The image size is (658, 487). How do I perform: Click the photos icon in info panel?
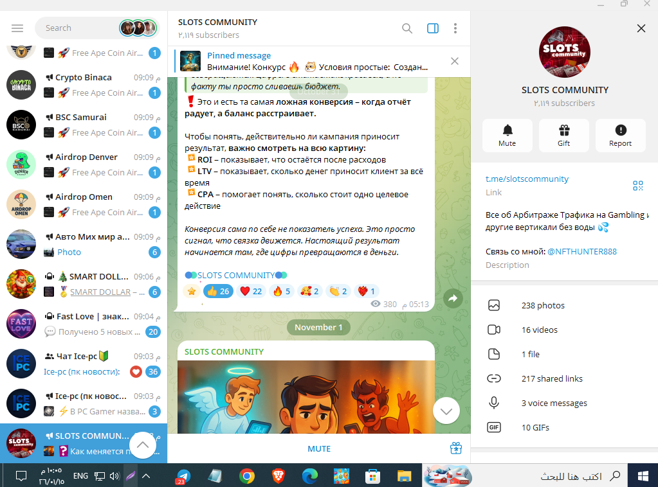coord(494,306)
